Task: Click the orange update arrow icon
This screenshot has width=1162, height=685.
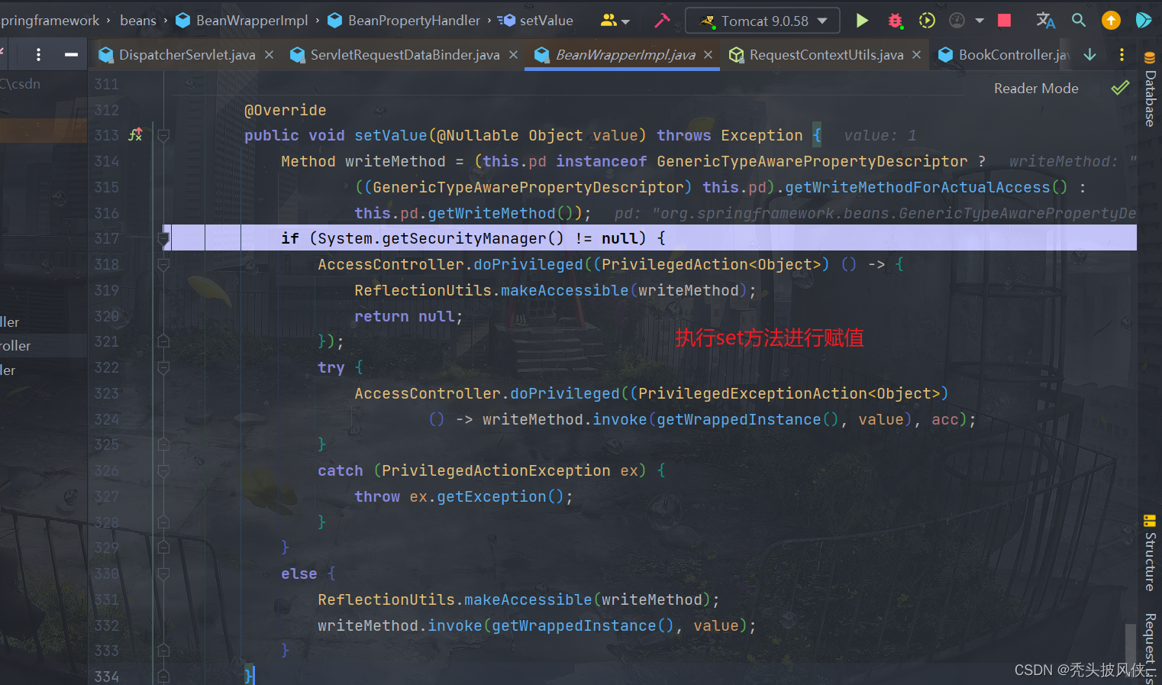Action: 1111,21
